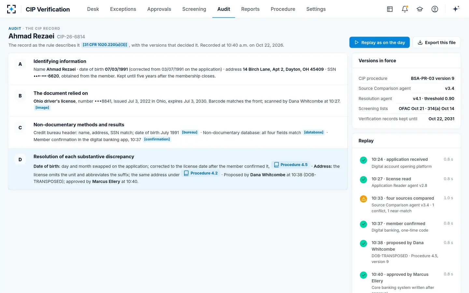Image resolution: width=469 pixels, height=293 pixels.
Task: Click Replay as on the day button
Action: click(379, 42)
